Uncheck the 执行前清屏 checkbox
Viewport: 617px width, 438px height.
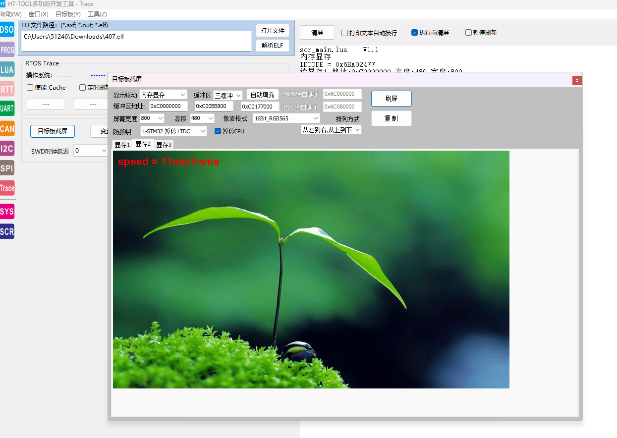coord(430,33)
